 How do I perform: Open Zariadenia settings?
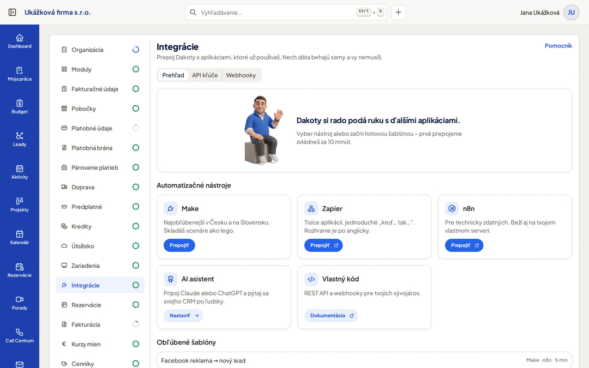coord(100,266)
